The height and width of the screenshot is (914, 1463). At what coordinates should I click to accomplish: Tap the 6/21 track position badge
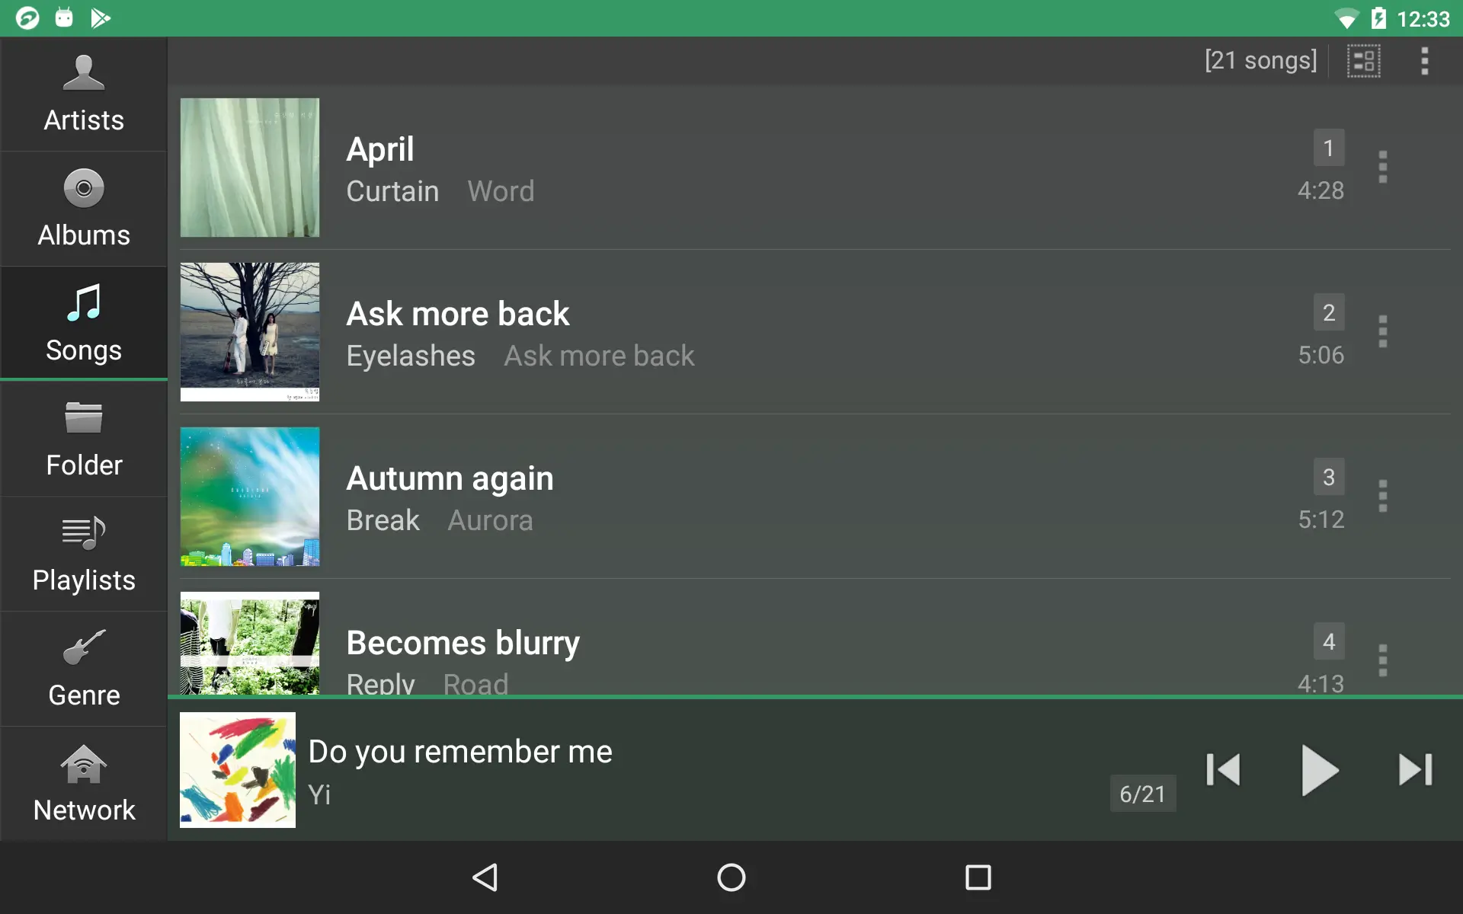tap(1142, 794)
